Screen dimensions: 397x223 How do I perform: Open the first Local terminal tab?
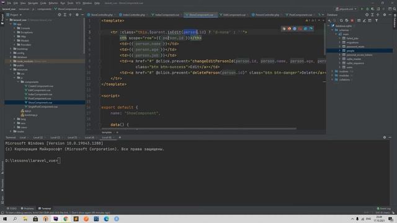click(23, 138)
